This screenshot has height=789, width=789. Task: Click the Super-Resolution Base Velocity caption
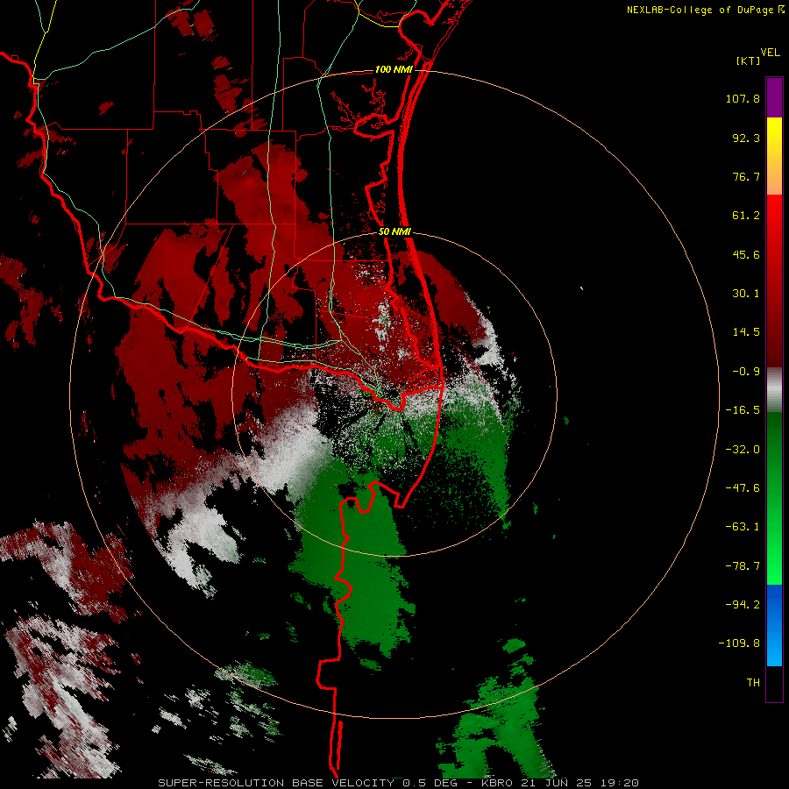click(399, 783)
